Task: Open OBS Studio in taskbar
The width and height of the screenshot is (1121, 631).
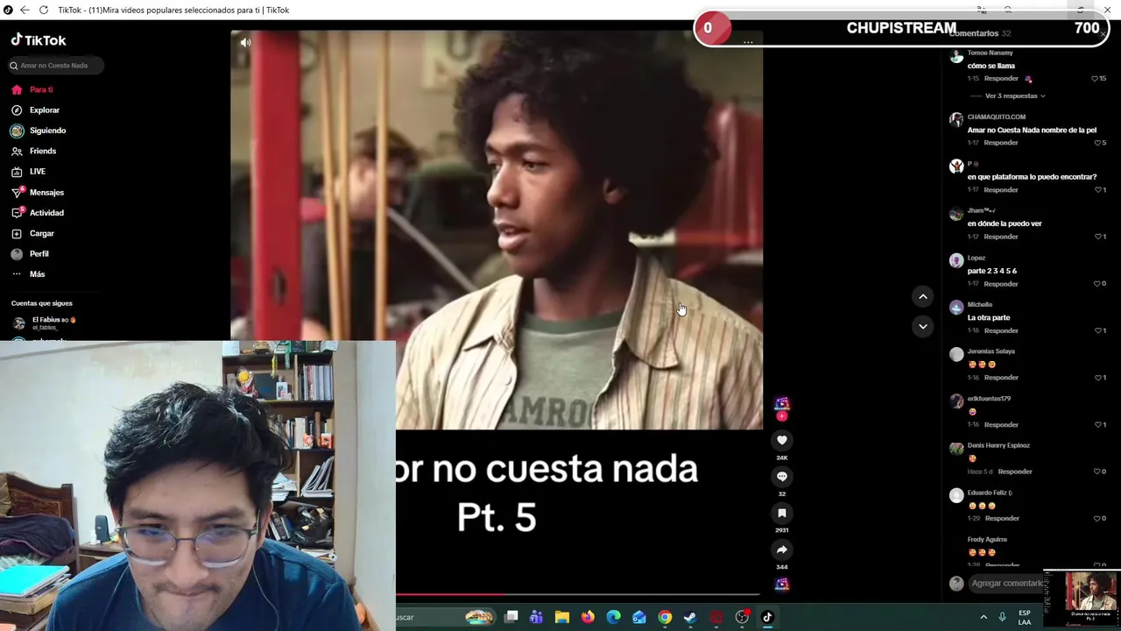Action: (742, 617)
